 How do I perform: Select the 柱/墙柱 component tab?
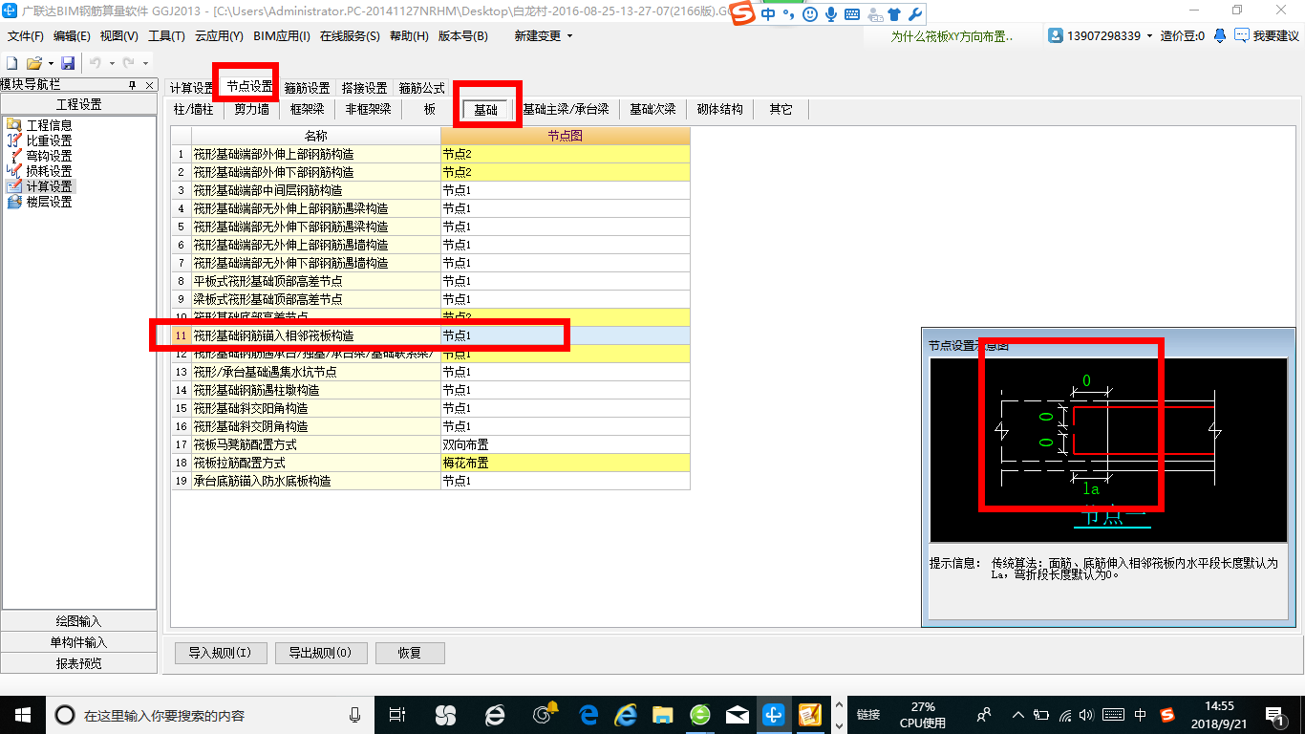[193, 109]
